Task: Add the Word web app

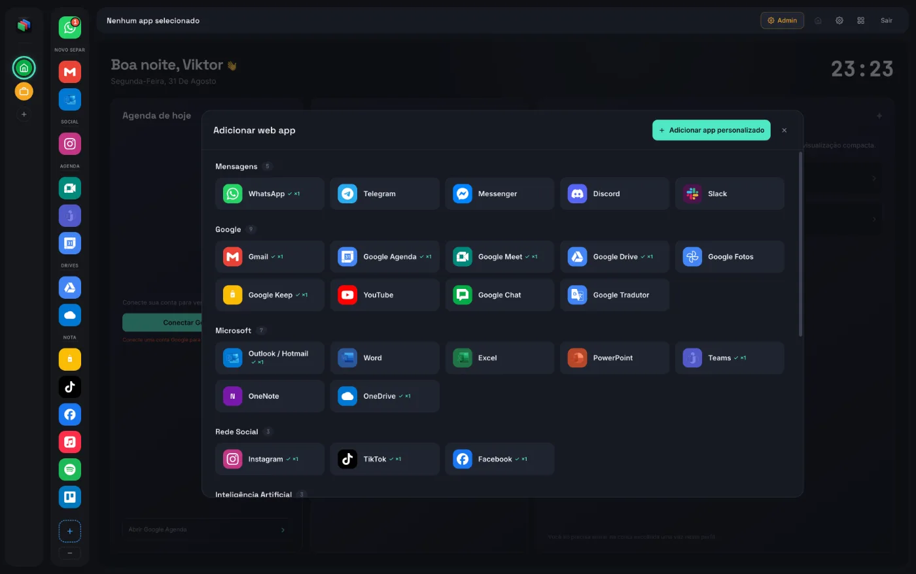Action: (x=385, y=358)
